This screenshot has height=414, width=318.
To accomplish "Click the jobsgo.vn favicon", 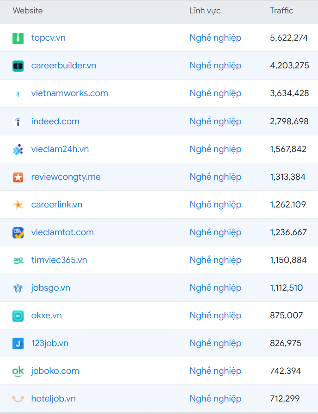I will click(18, 288).
